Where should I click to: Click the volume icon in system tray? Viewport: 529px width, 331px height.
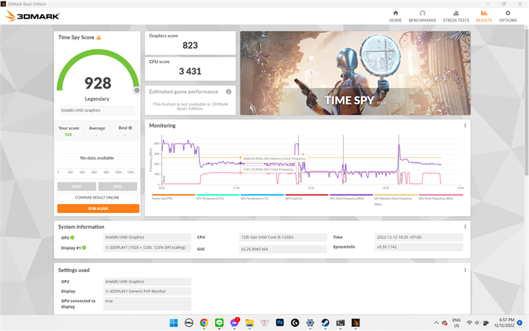point(477,323)
